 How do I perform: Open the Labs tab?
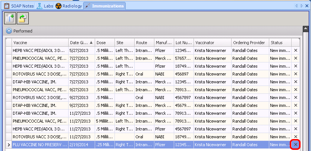click(x=45, y=6)
